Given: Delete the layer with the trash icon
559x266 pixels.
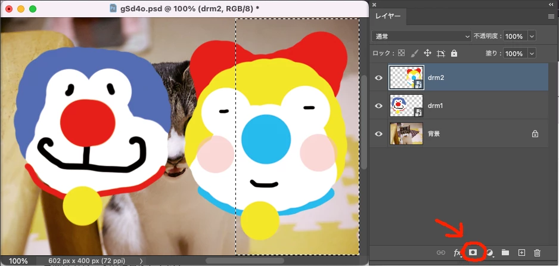Looking at the screenshot, I should point(538,253).
